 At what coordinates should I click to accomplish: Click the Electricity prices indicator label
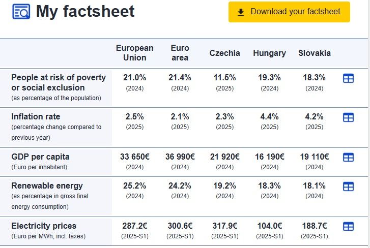(44, 226)
